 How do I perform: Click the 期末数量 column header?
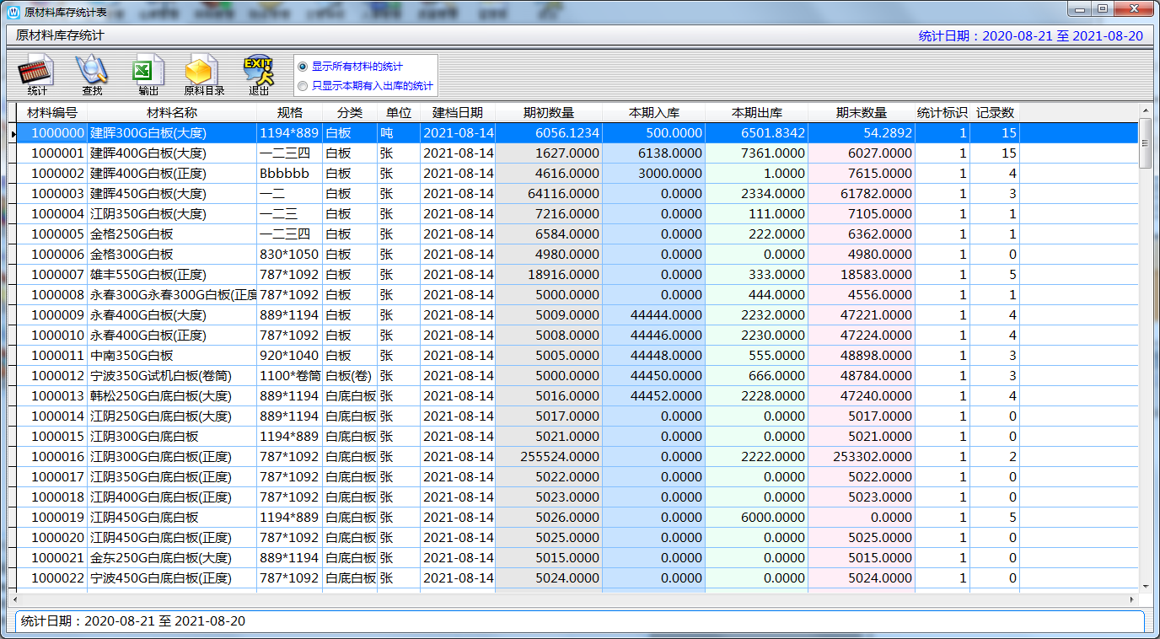click(862, 113)
